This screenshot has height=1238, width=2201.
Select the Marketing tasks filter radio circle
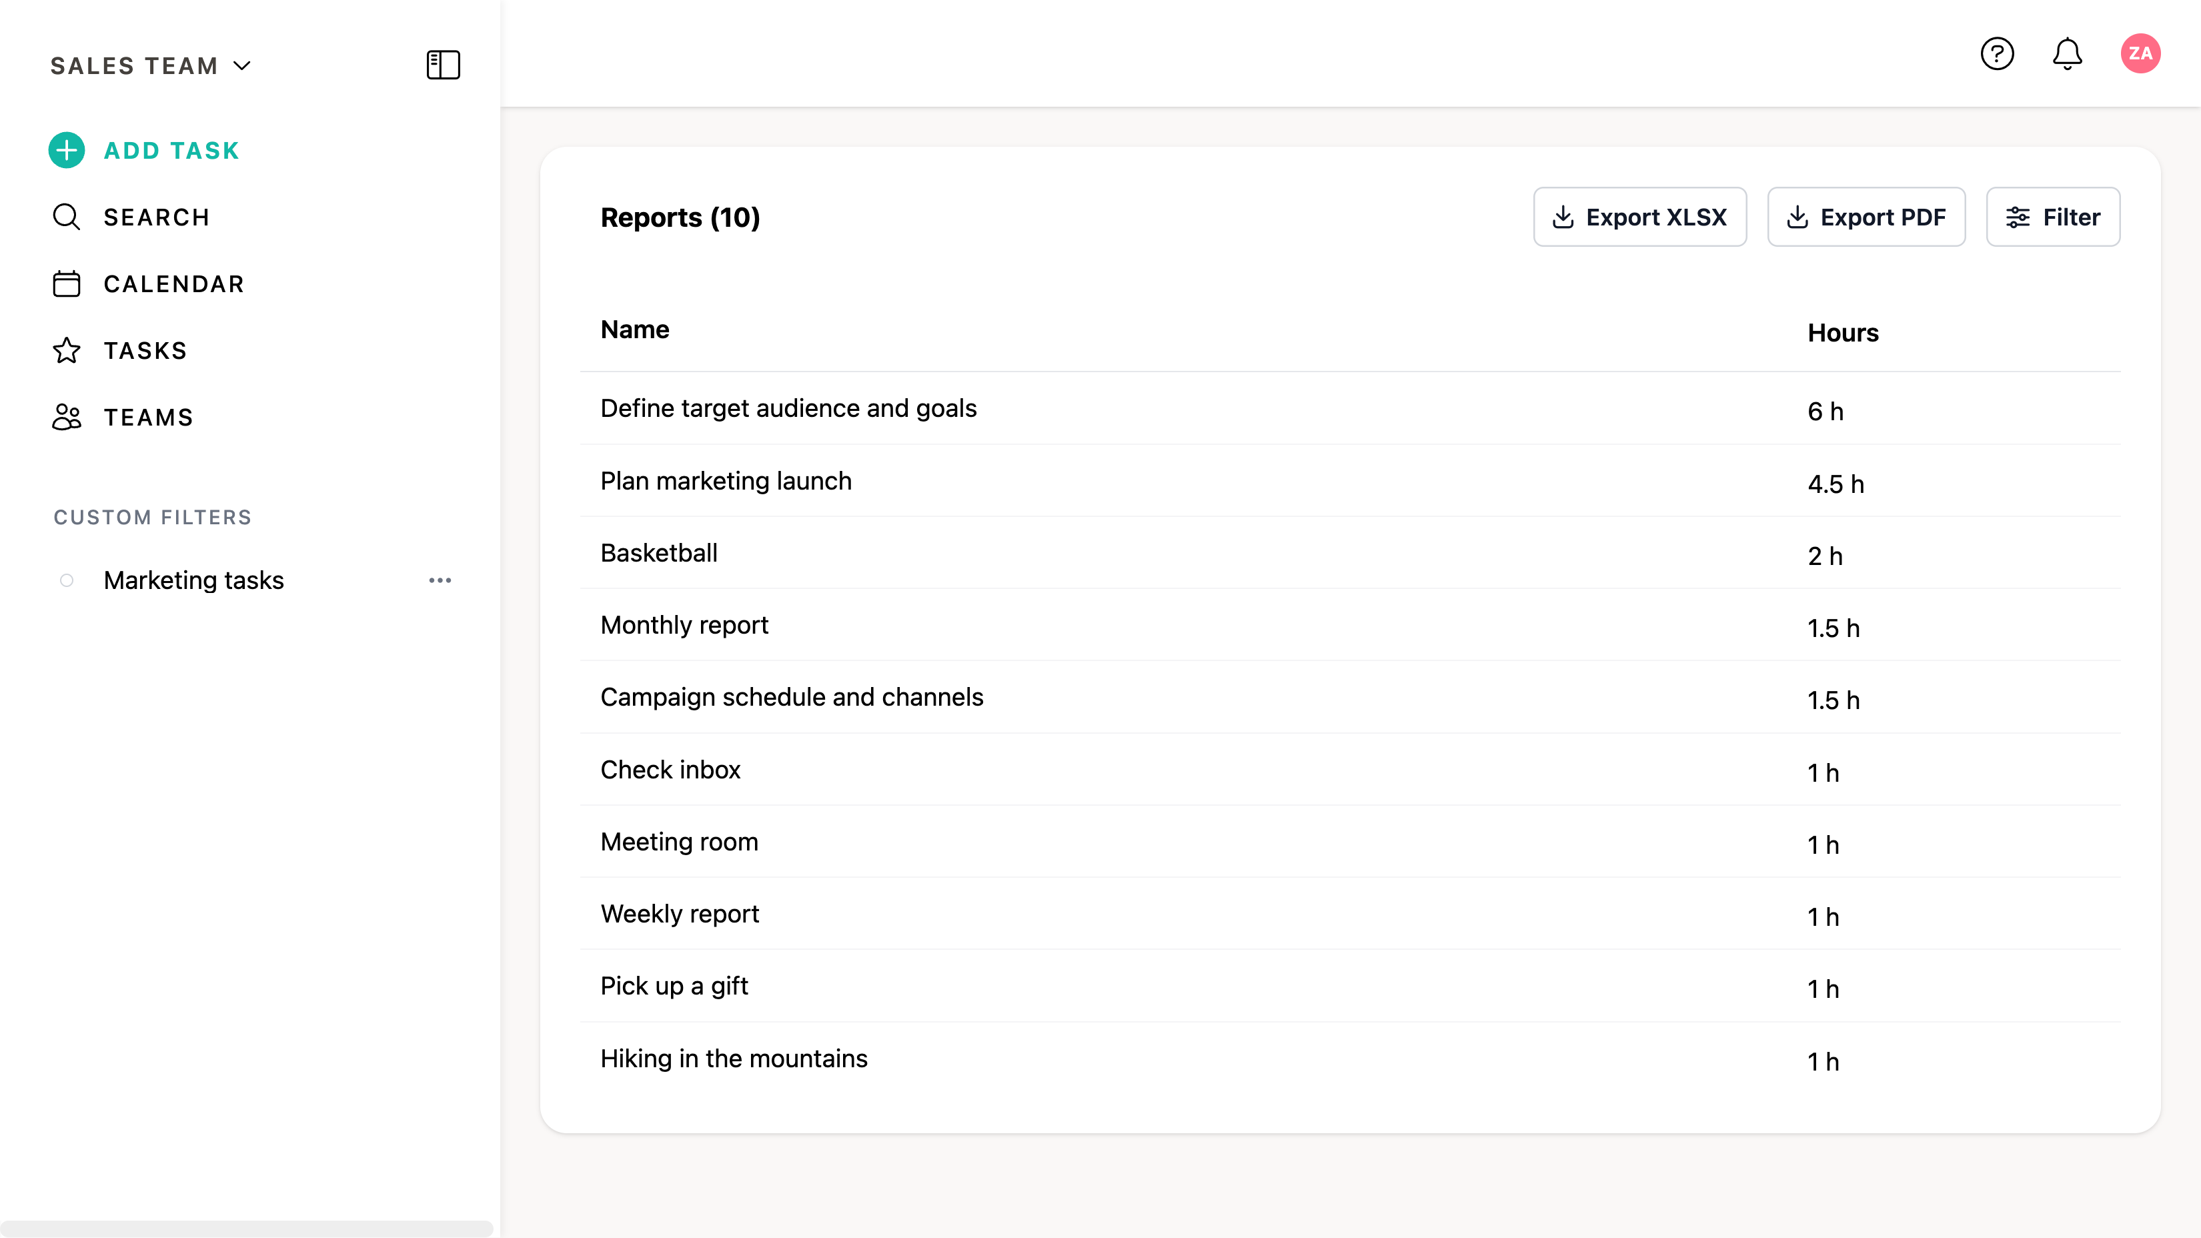(67, 580)
